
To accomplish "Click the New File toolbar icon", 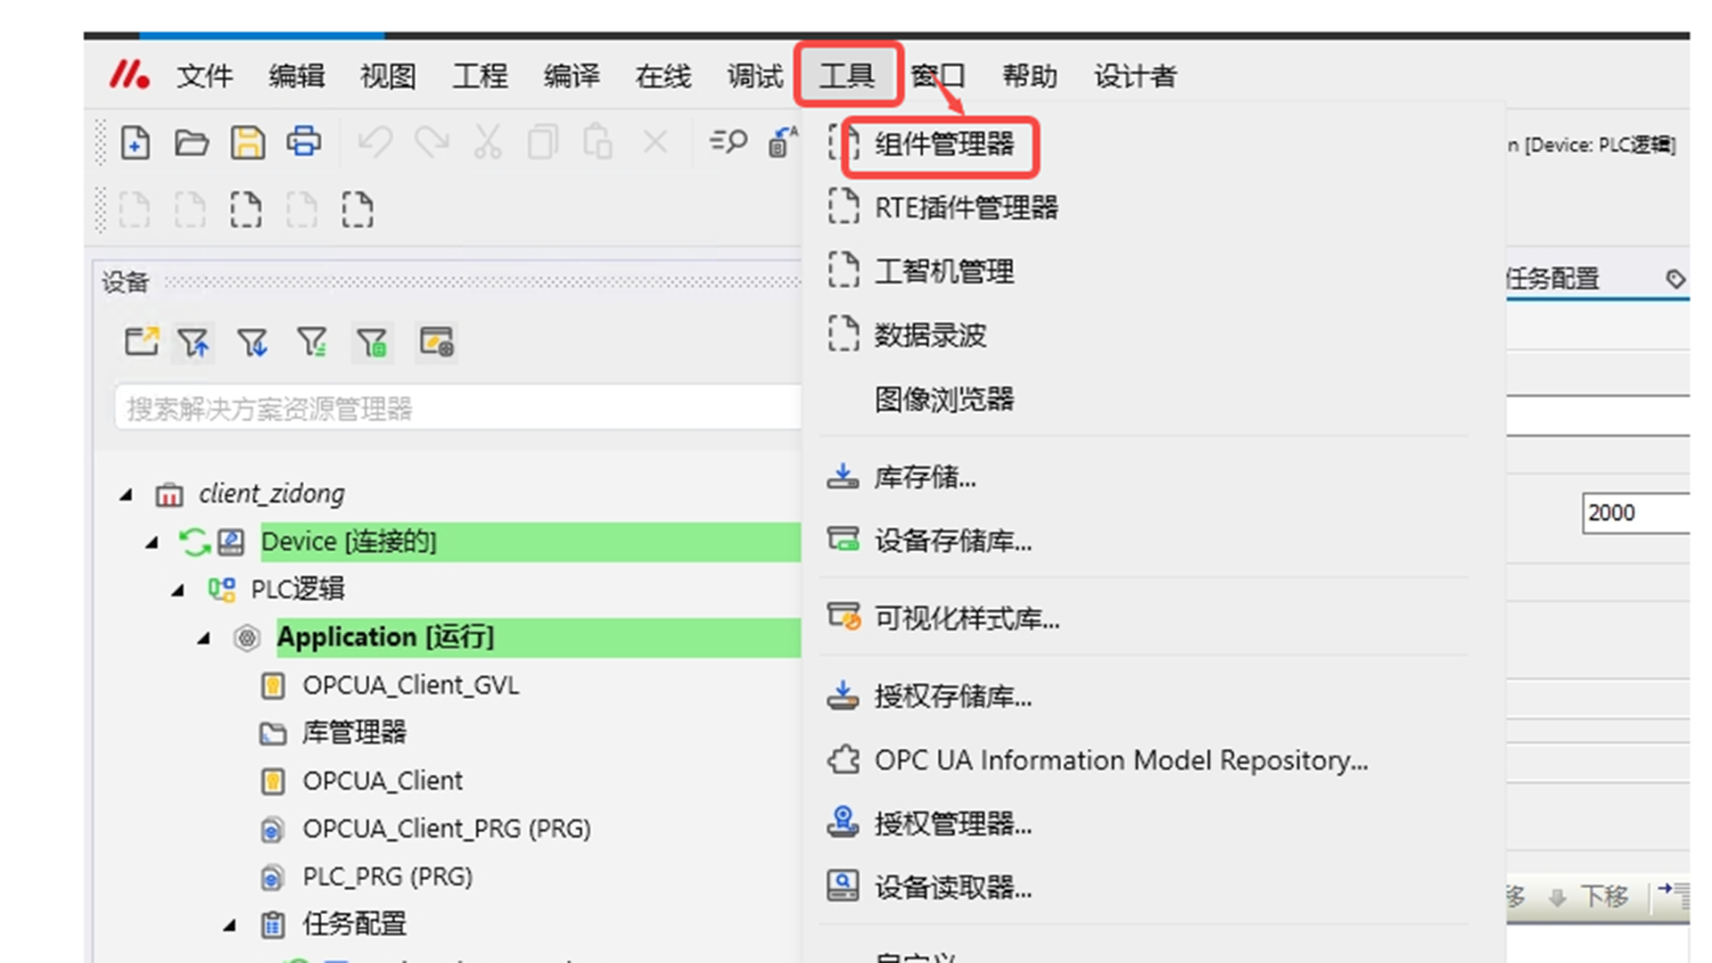I will click(135, 143).
